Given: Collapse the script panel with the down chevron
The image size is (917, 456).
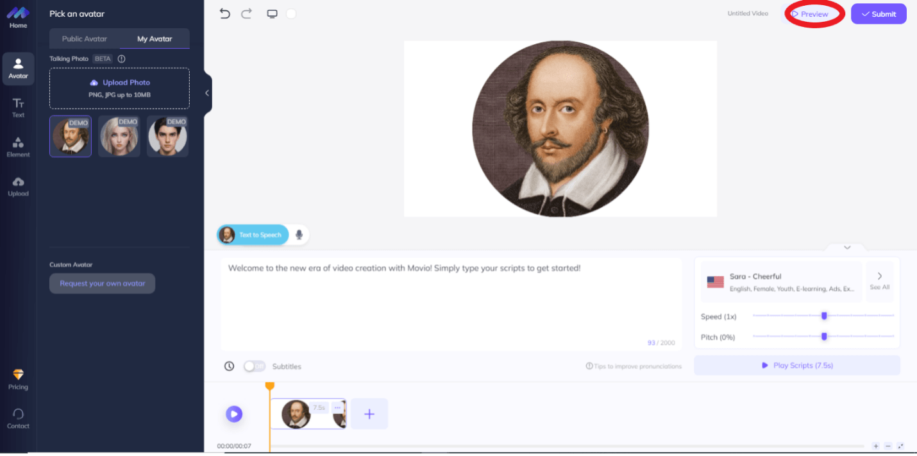Looking at the screenshot, I should 847,248.
